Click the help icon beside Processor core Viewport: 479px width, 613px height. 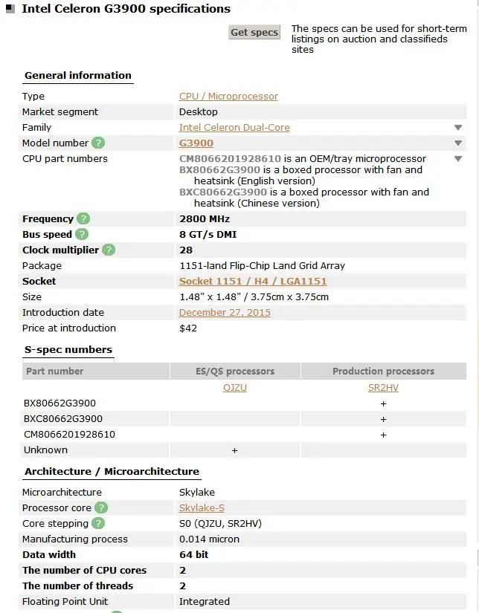click(x=101, y=507)
